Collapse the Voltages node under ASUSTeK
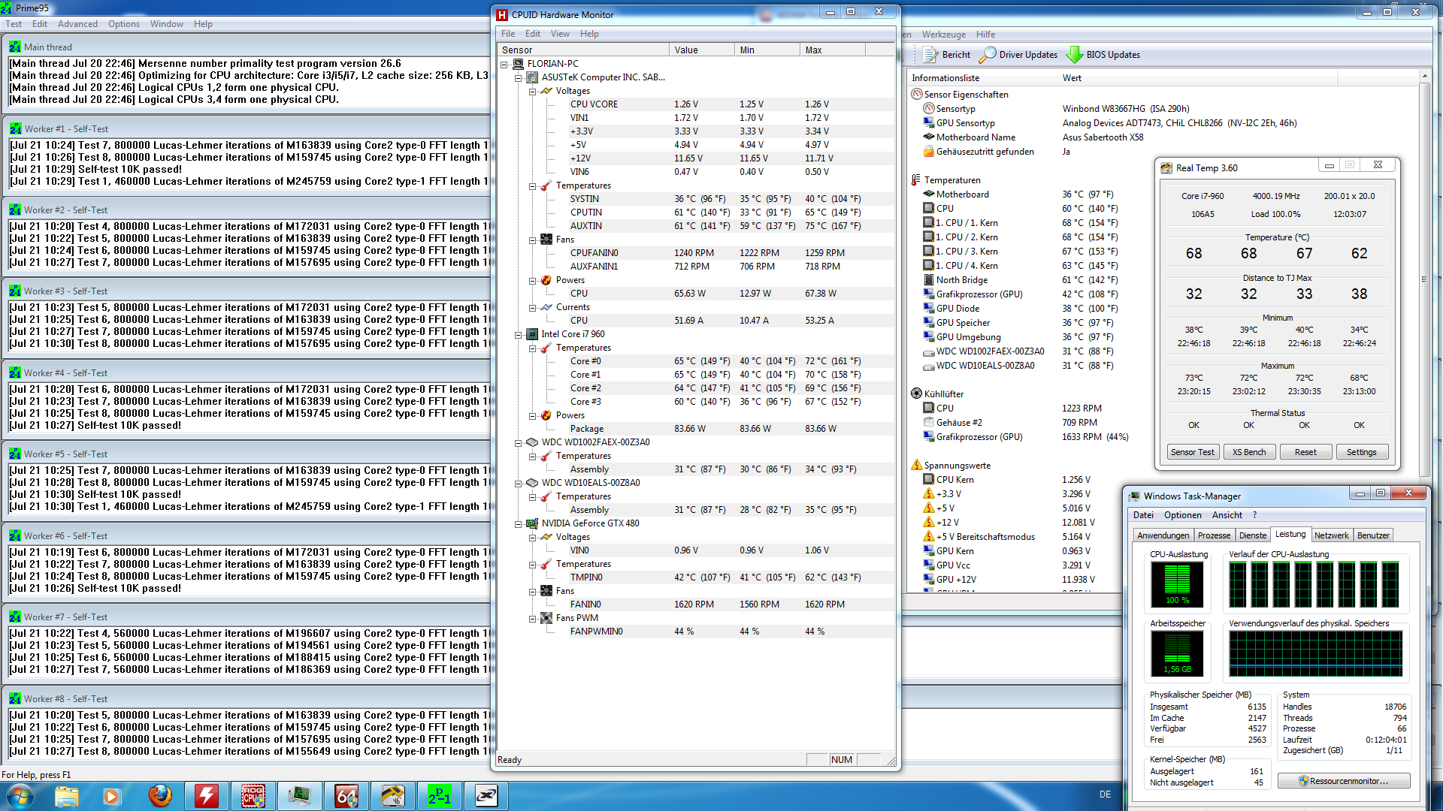The height and width of the screenshot is (811, 1443). [x=532, y=91]
